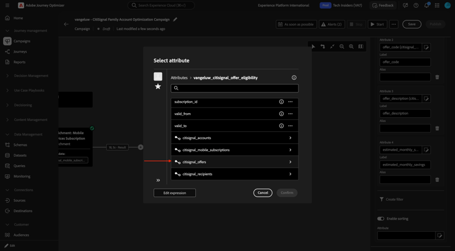455x251 pixels.
Task: Click Search Experience Cloud field
Action: 161,5
